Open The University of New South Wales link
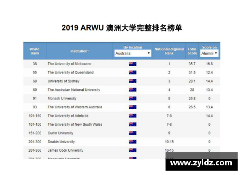This screenshot has width=242, height=175. pyautogui.click(x=75, y=124)
